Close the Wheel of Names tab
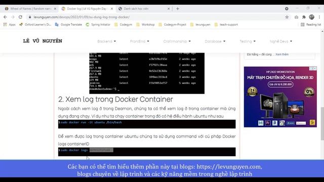 click(55, 9)
